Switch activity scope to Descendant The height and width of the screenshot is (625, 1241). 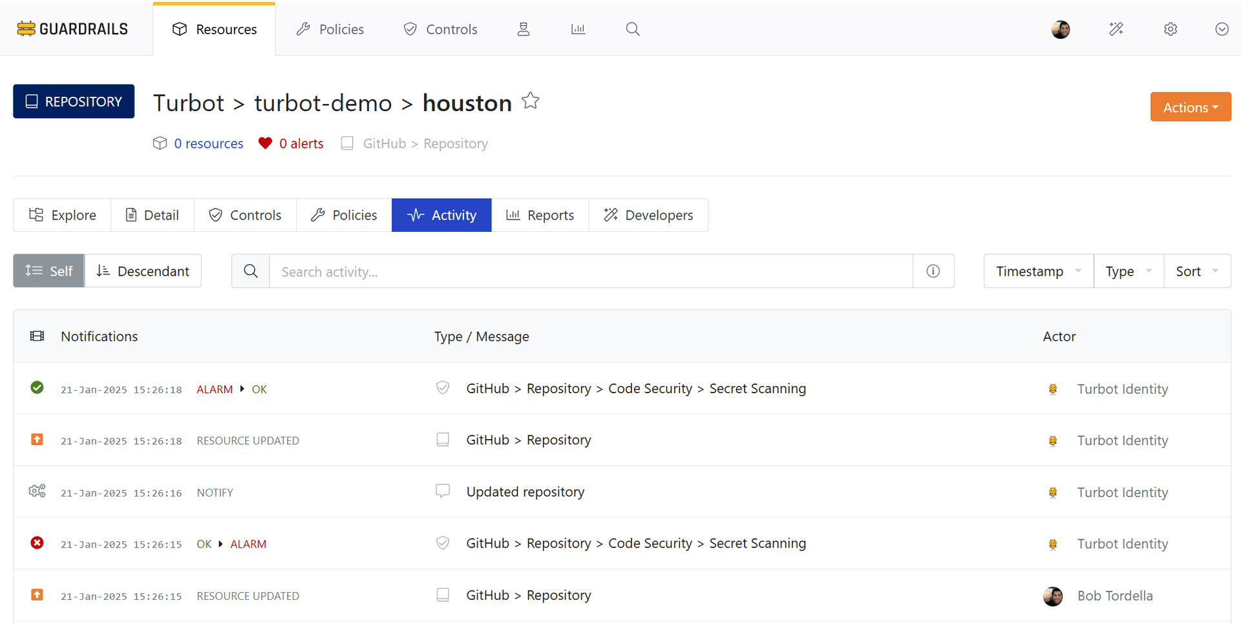pos(143,271)
